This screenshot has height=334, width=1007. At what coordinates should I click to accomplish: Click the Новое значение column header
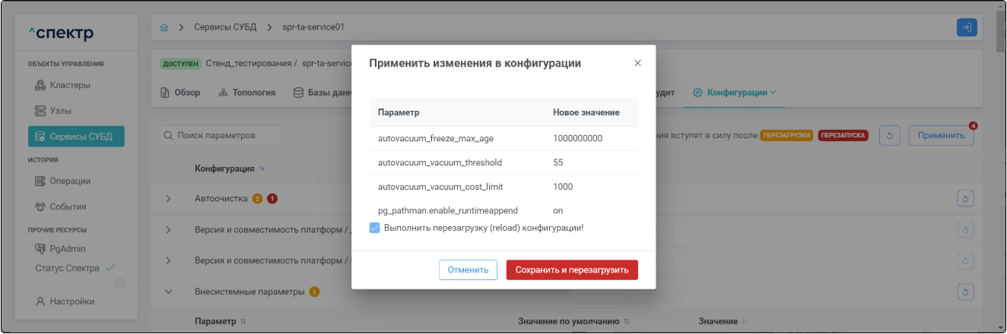[x=586, y=112]
